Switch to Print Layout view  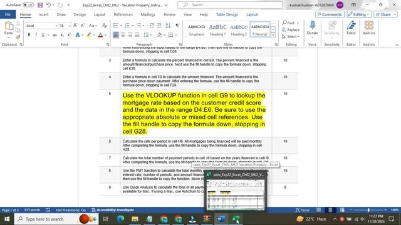[x=330, y=210]
